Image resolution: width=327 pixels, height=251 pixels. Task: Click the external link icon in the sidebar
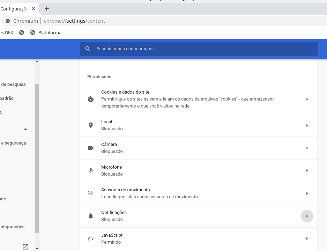(25, 247)
